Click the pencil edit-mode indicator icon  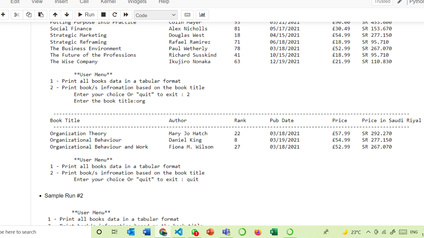(400, 2)
